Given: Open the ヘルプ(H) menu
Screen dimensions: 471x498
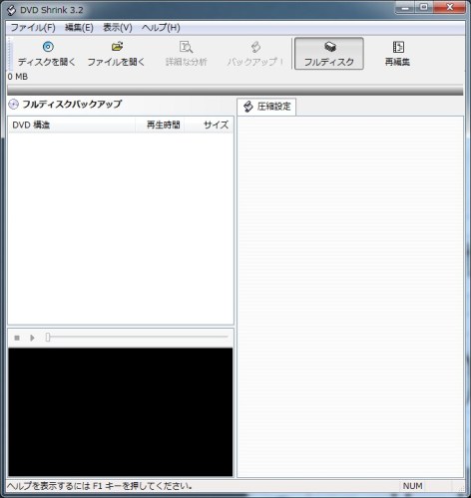Looking at the screenshot, I should pos(161,28).
